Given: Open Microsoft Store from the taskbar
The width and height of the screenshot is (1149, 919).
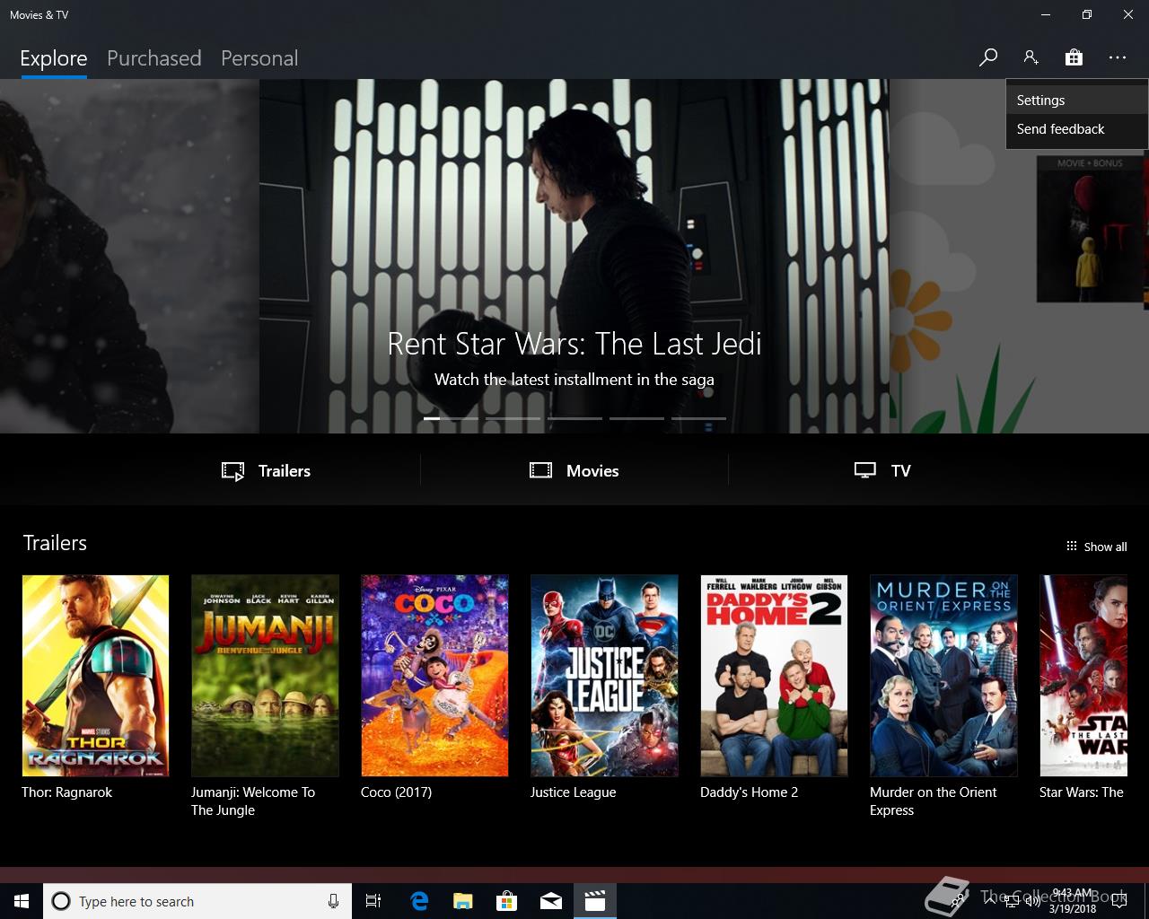Looking at the screenshot, I should pos(507,901).
